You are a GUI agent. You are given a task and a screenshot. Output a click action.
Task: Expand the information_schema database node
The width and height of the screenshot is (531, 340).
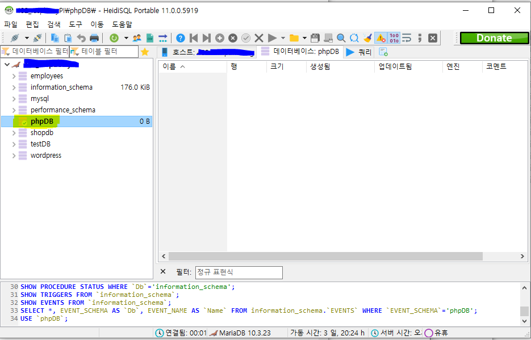click(14, 87)
